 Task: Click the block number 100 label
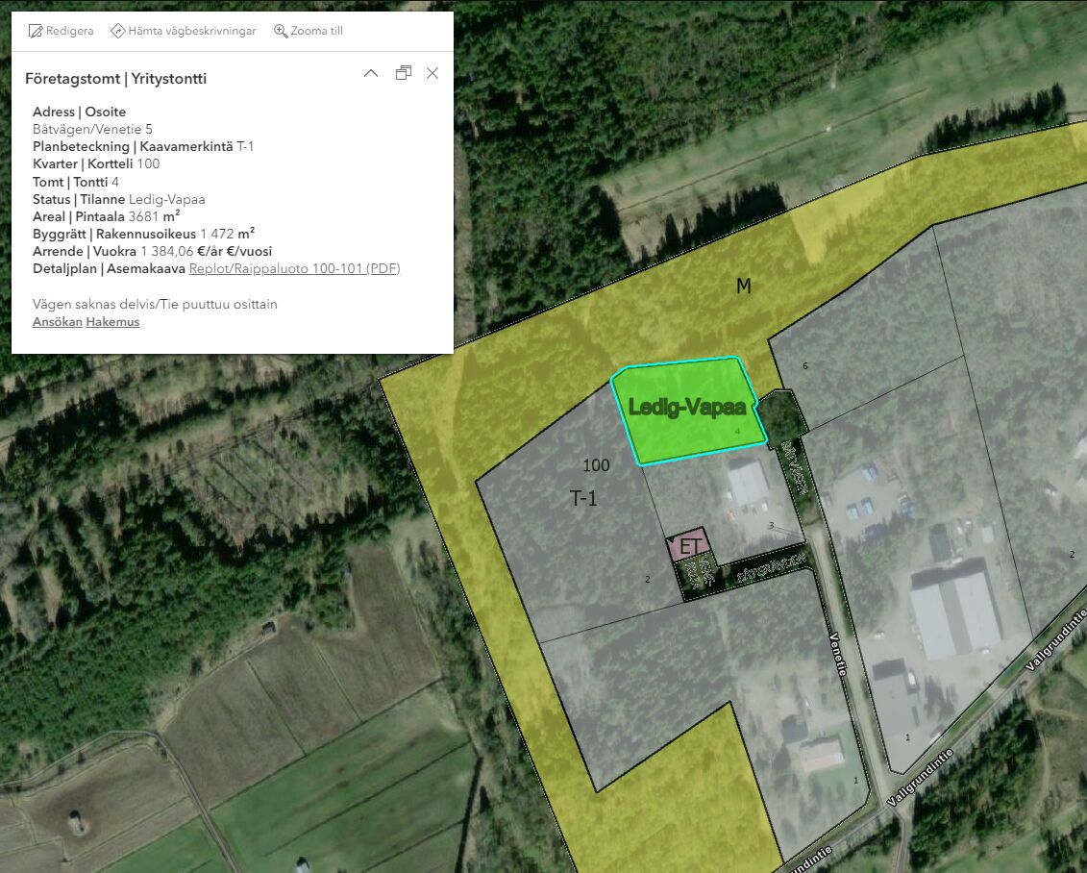(x=596, y=465)
